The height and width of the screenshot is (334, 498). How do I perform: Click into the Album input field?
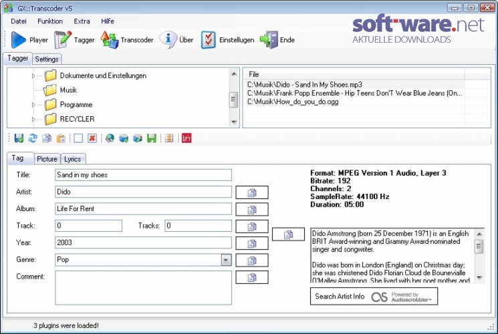(143, 208)
